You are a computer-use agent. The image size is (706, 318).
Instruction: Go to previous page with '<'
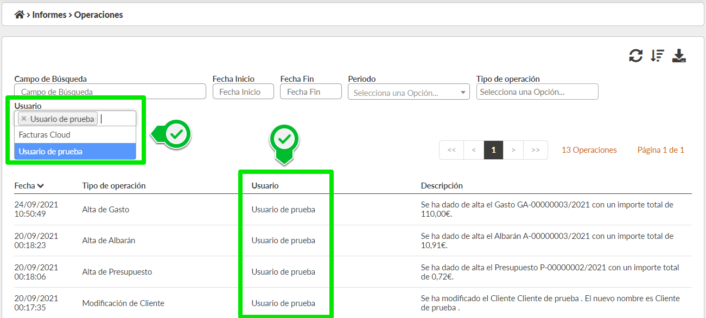tap(474, 150)
